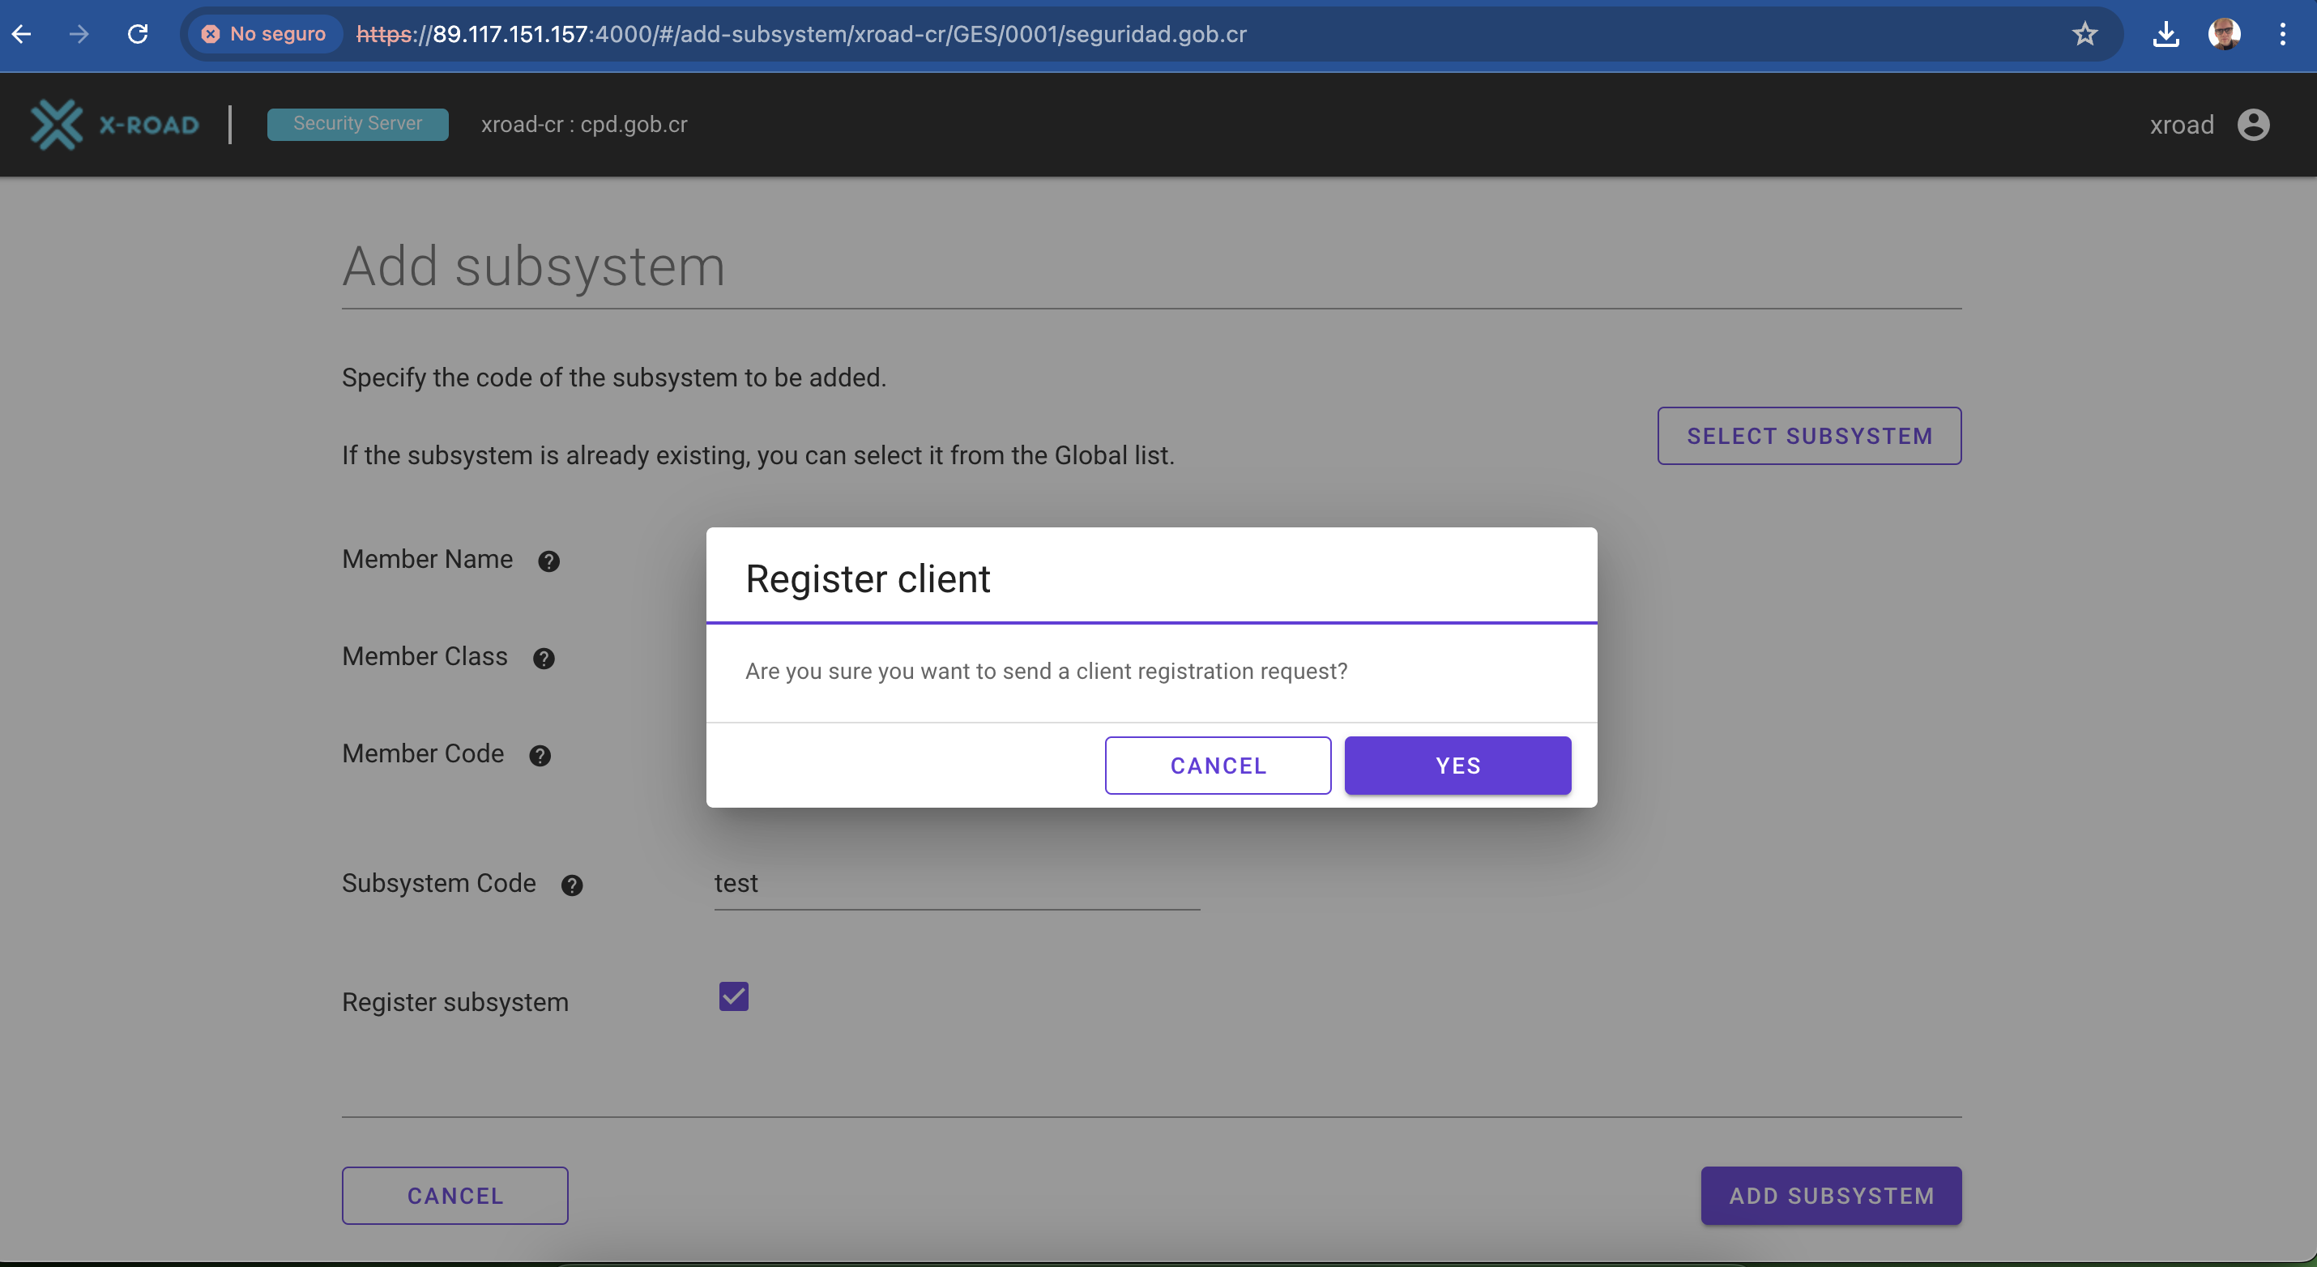The height and width of the screenshot is (1267, 2317).
Task: Click the Subsystem Code field containing 'test'
Action: coord(957,883)
